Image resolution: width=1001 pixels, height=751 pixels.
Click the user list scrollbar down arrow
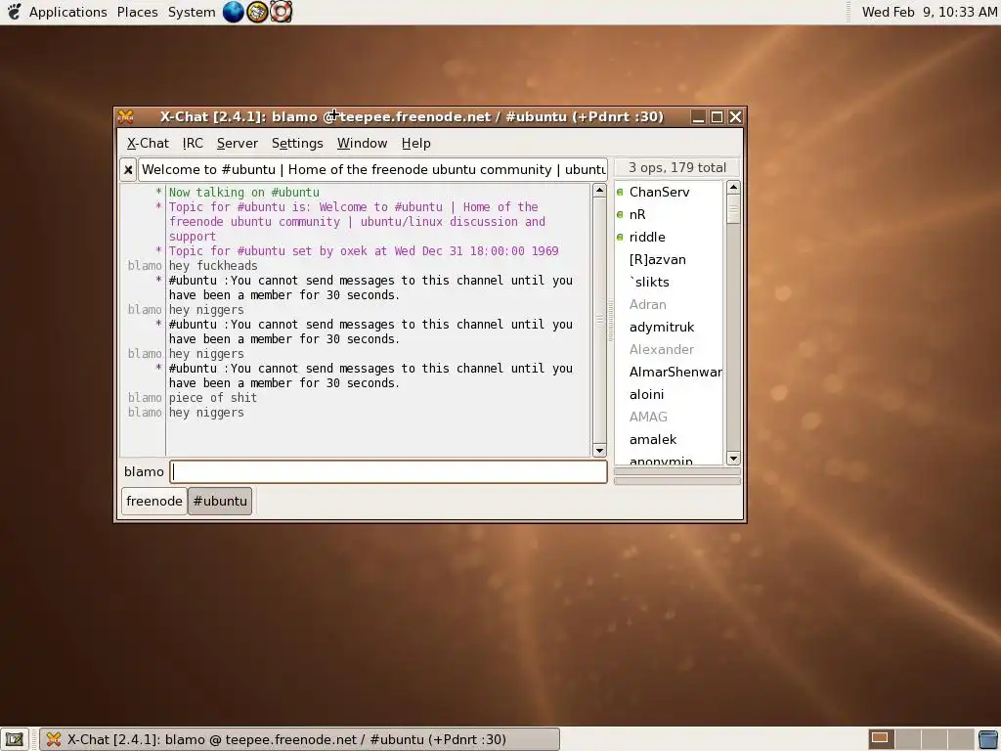pos(733,458)
